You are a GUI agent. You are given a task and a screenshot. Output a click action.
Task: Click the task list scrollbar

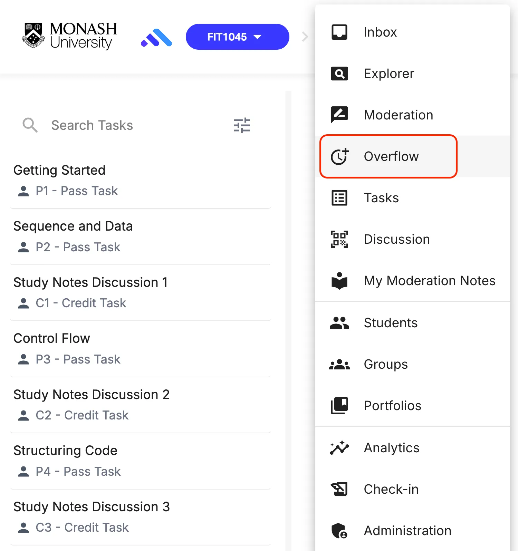coord(288,321)
